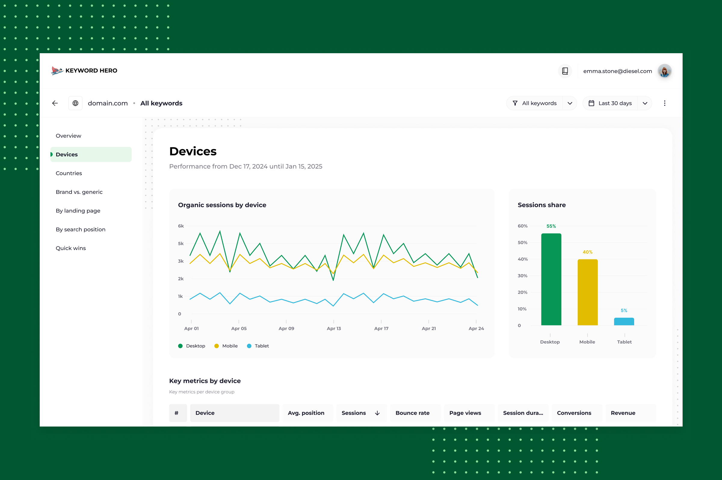Sort by Revenue column
This screenshot has width=722, height=480.
tap(631, 413)
